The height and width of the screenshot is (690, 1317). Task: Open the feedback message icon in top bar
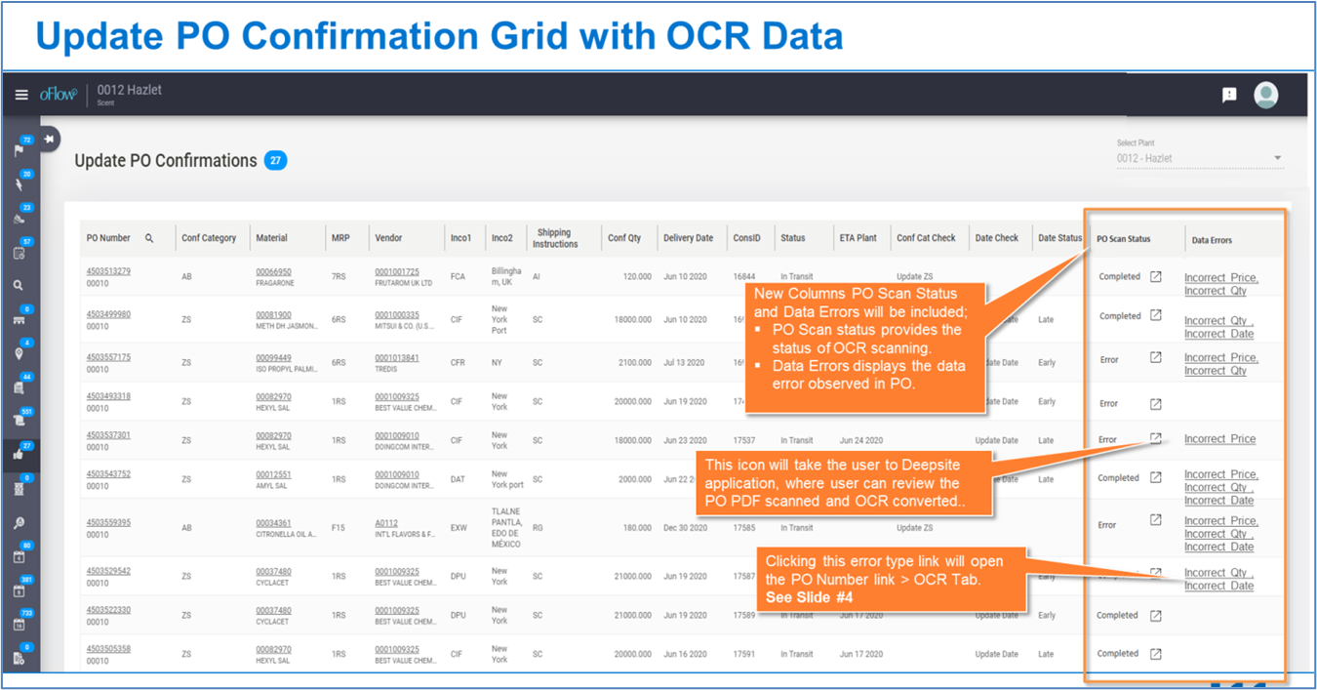tap(1229, 95)
